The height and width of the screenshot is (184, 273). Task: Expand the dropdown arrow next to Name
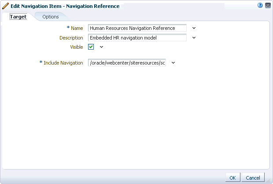tap(194, 28)
